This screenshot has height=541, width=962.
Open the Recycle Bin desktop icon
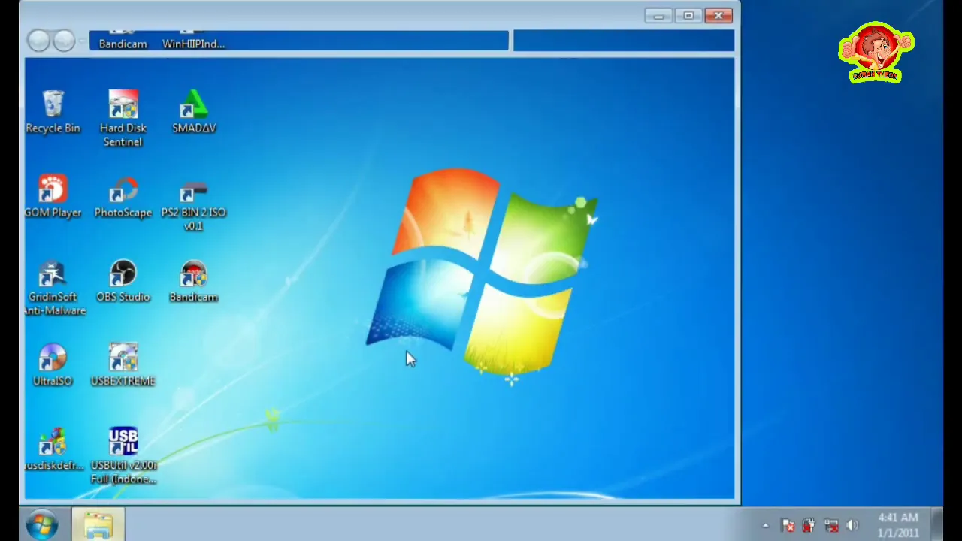tap(53, 113)
